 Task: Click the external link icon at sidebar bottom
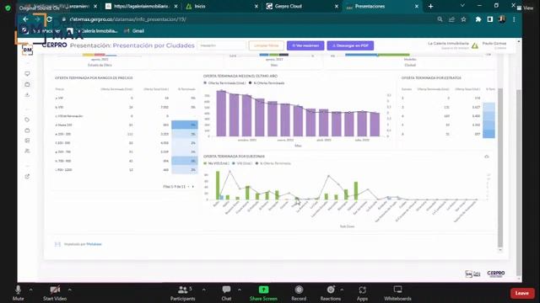point(27,176)
